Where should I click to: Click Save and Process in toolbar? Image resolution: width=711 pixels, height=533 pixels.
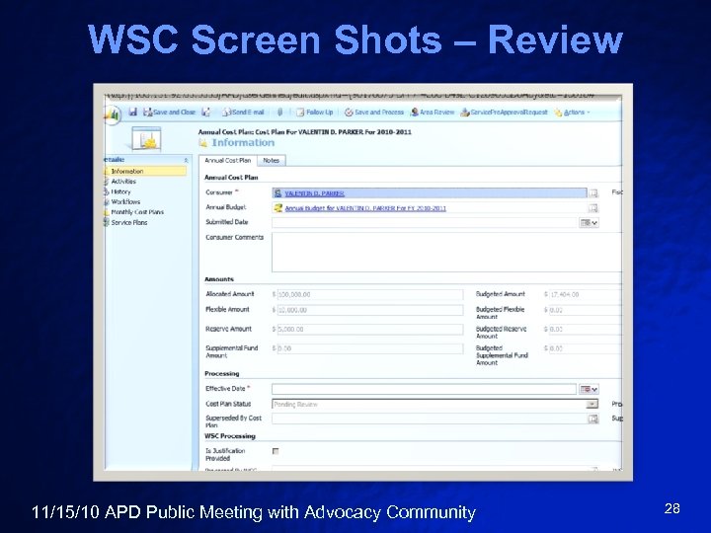[x=373, y=112]
